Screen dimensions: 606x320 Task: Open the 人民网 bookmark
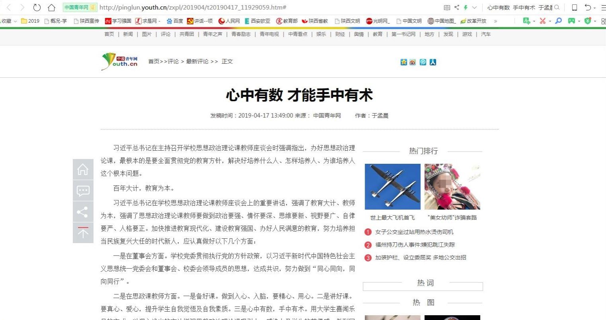click(x=229, y=21)
